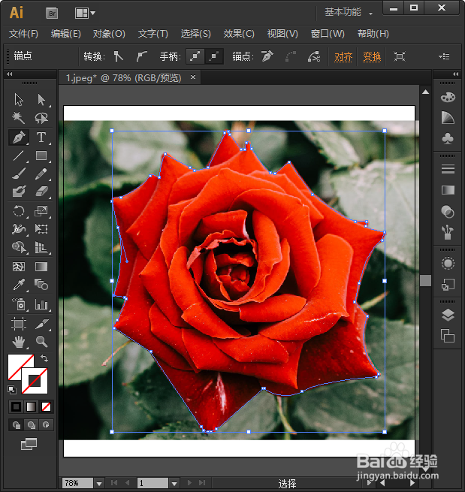Launch Adobe Bridge via Br button
This screenshot has width=465, height=492.
coord(52,14)
